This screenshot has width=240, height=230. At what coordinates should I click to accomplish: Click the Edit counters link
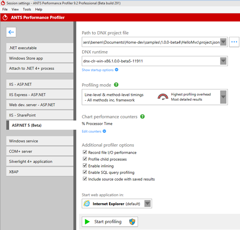(x=91, y=132)
